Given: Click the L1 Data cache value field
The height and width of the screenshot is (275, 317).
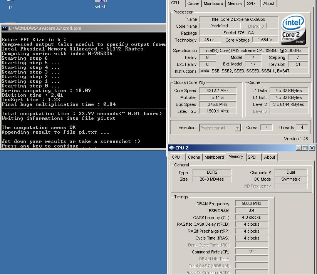Looking at the screenshot, I should pyautogui.click(x=289, y=91).
